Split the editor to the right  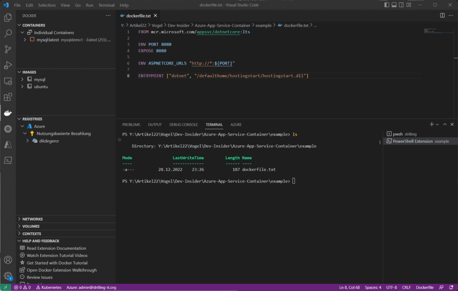[442, 16]
